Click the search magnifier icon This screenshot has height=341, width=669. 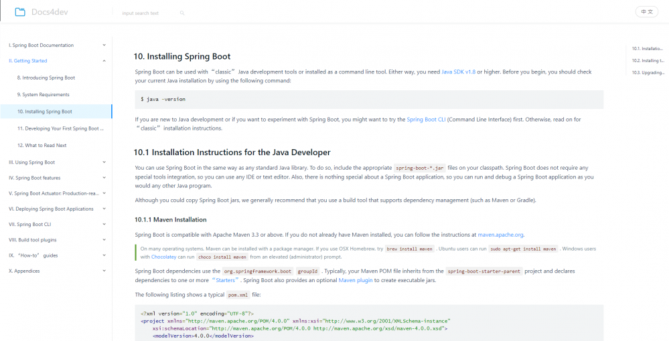182,13
